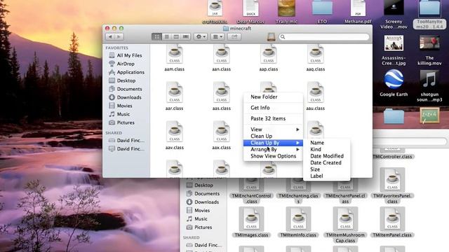449x252 pixels.
Task: Select the ETO folder on desktop
Action: 322,8
